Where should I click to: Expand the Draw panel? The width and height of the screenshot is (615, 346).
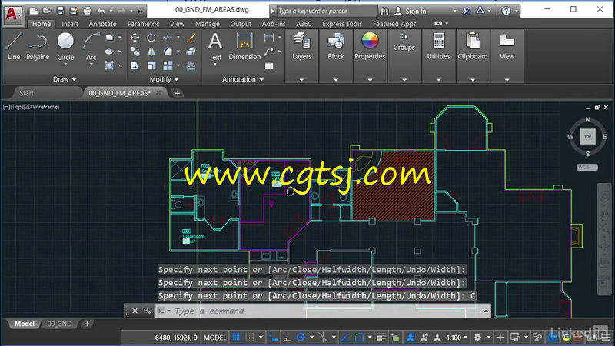coord(65,79)
